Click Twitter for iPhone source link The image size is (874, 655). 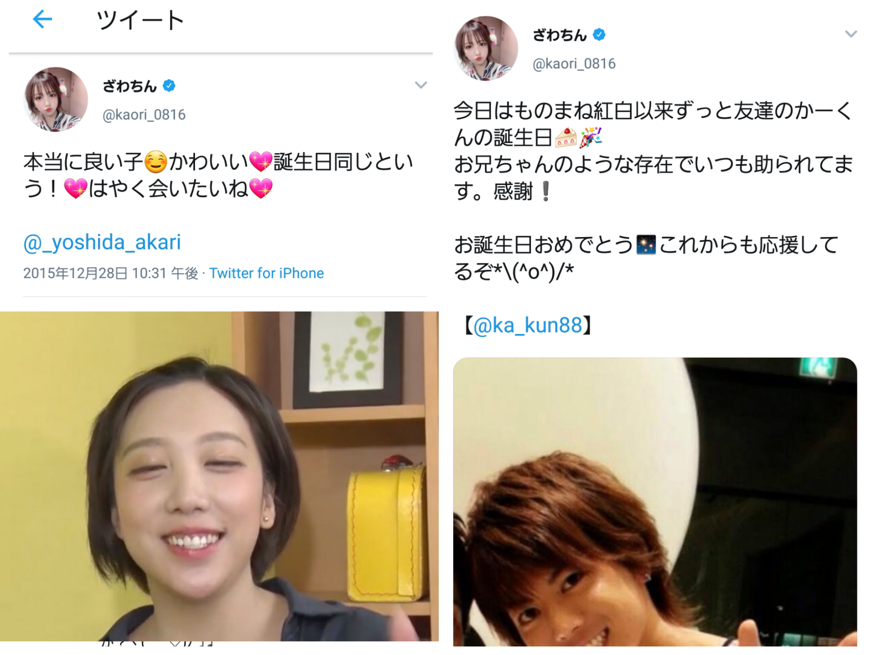(266, 273)
